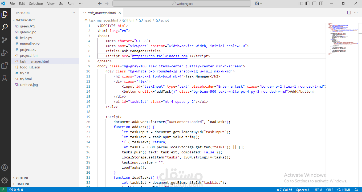The image size is (362, 192).
Task: Open todo_list.json in the explorer
Action: [x=30, y=67]
